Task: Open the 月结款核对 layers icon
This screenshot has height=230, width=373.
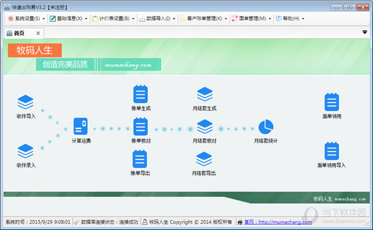Action: click(205, 126)
